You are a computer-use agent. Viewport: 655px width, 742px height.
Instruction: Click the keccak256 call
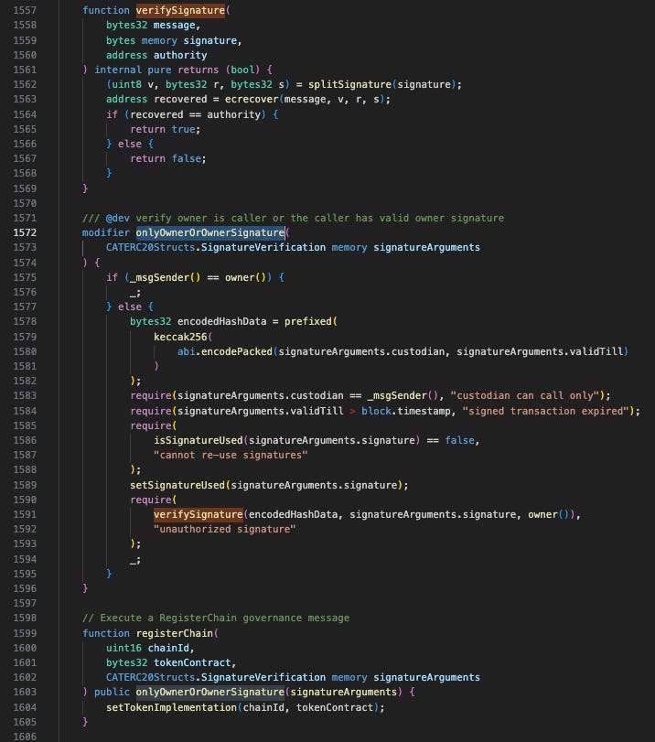pos(180,337)
